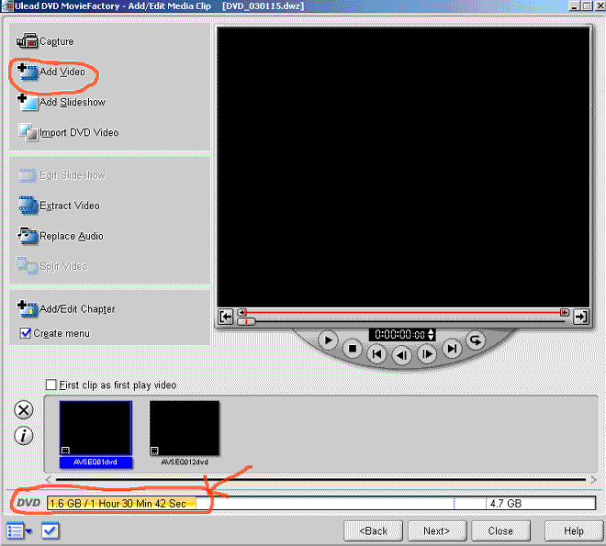Click the timecode up/down stepper arrows
Screen dimensions: 606x546
pos(431,334)
